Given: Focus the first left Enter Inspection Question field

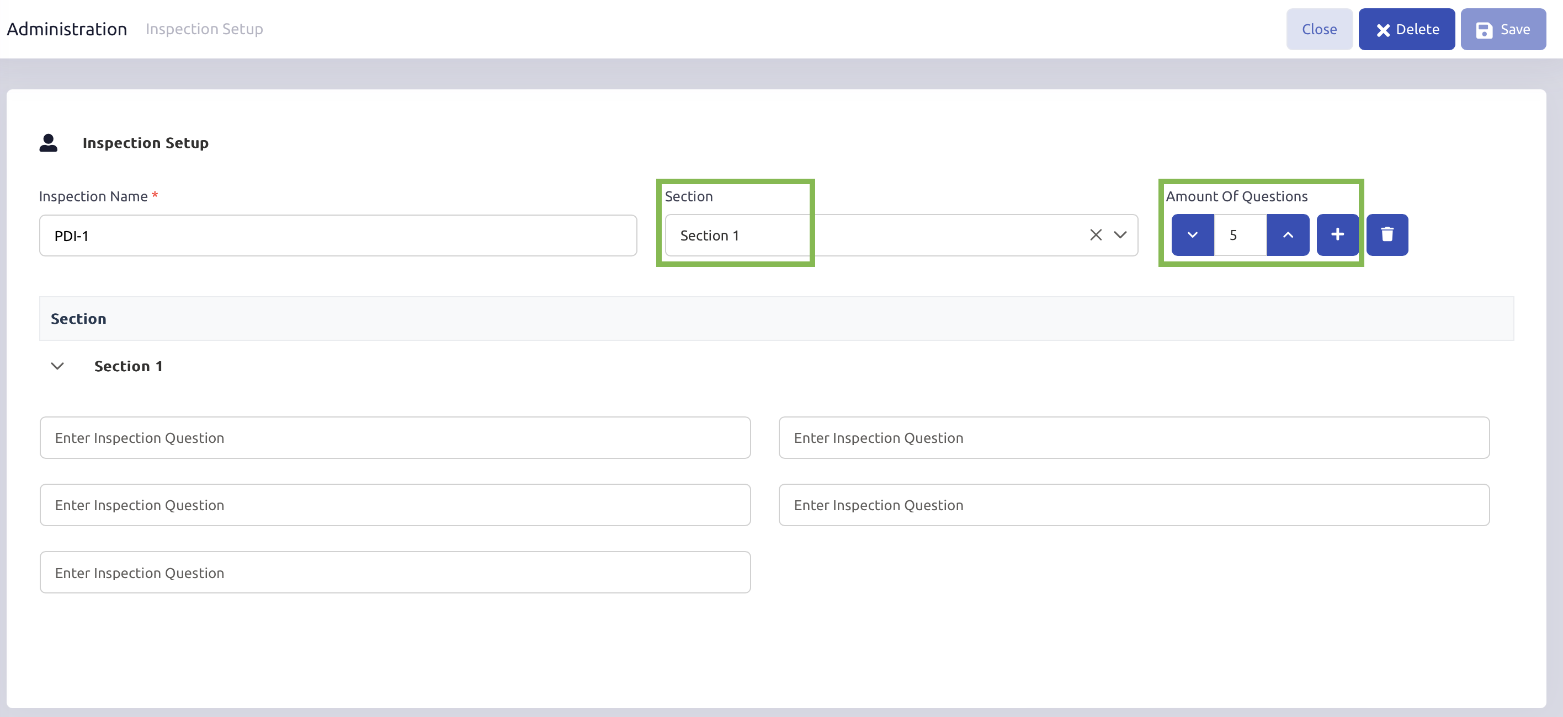Looking at the screenshot, I should [x=395, y=437].
